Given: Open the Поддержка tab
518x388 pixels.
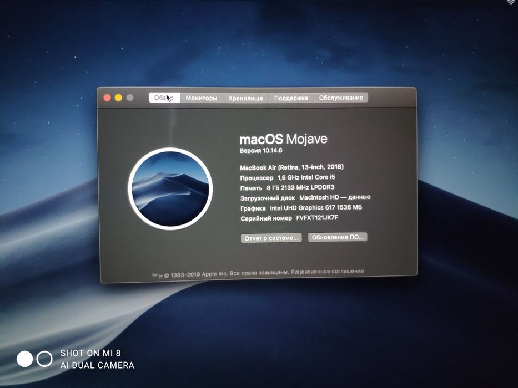Looking at the screenshot, I should (x=291, y=98).
